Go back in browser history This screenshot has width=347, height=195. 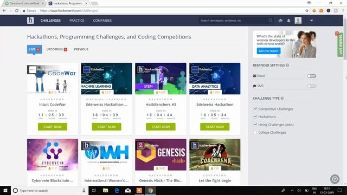tap(4, 11)
